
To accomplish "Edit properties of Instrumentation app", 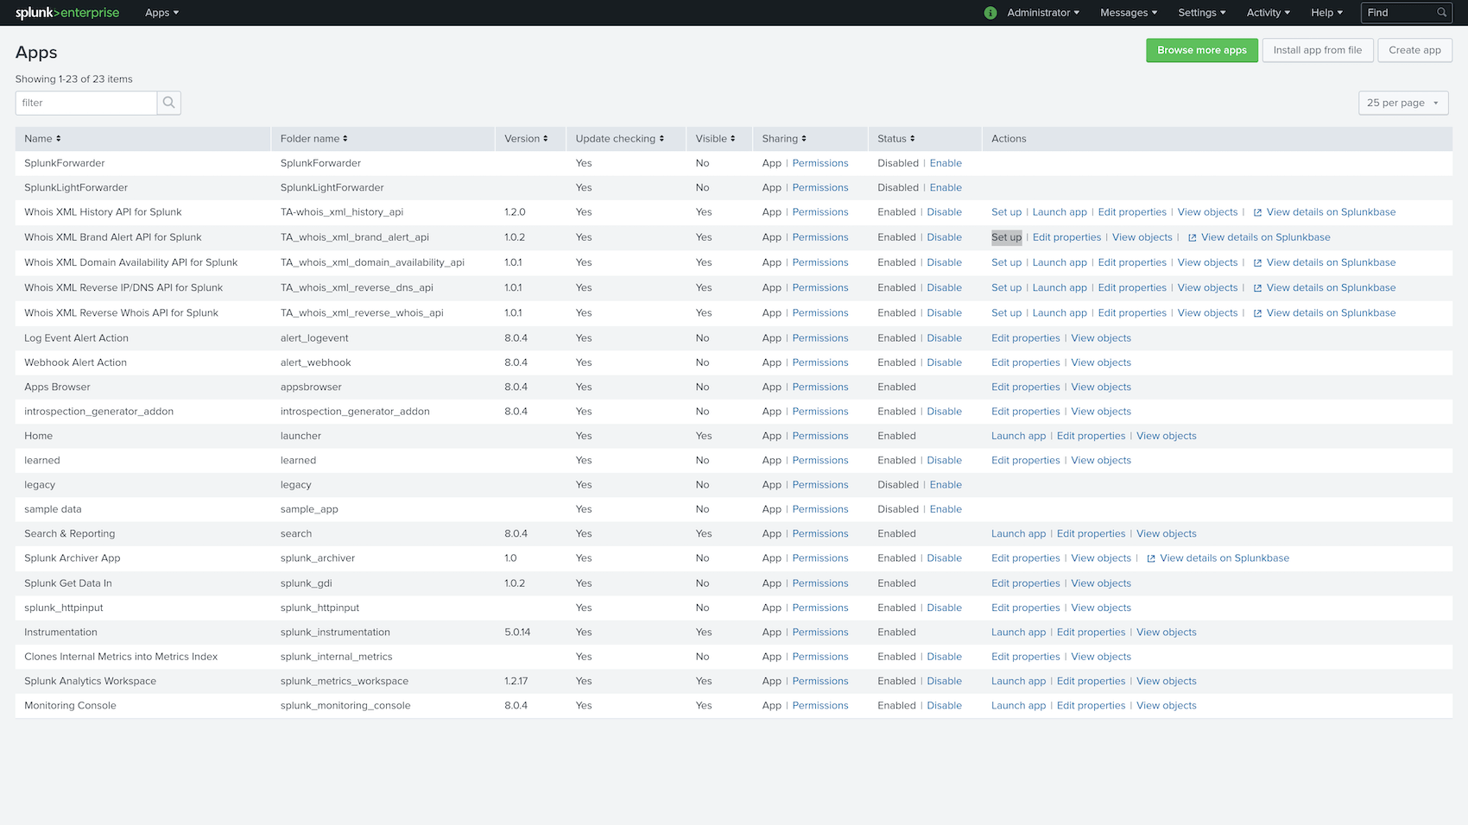I will (x=1091, y=633).
